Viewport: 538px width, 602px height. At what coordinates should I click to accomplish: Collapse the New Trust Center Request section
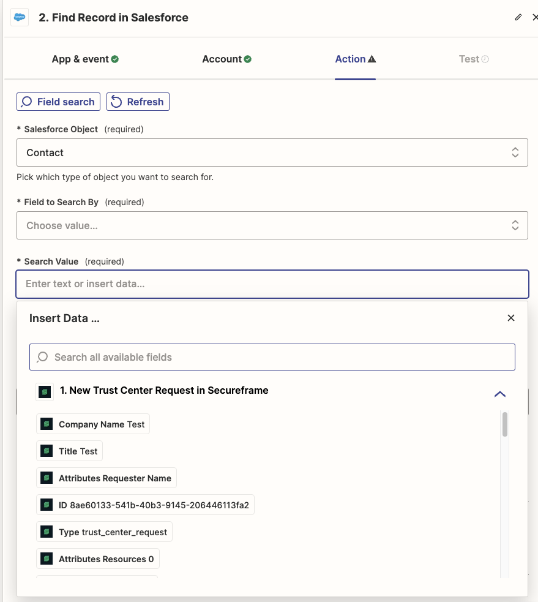[x=499, y=394]
